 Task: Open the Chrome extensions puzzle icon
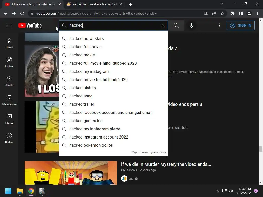pyautogui.click(x=232, y=13)
